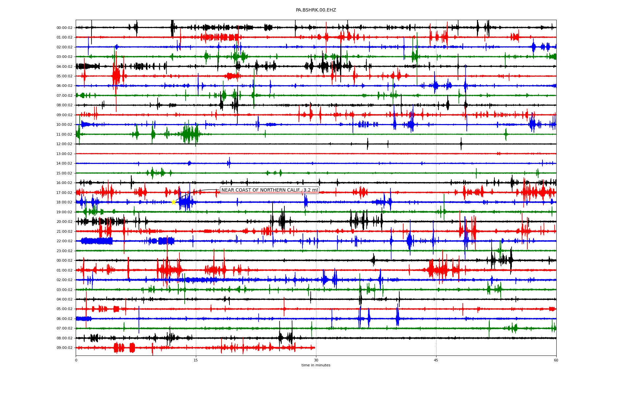Click the 45 tick label on the x-axis

pyautogui.click(x=436, y=360)
